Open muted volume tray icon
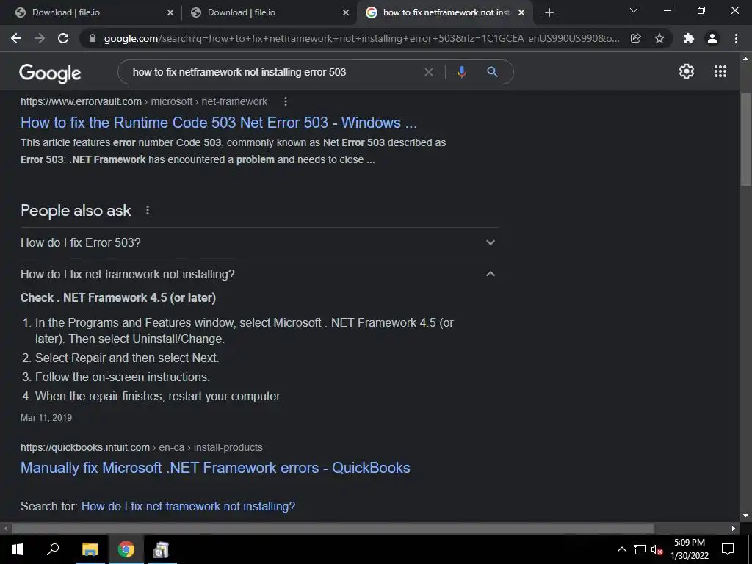Image resolution: width=752 pixels, height=564 pixels. (x=657, y=549)
